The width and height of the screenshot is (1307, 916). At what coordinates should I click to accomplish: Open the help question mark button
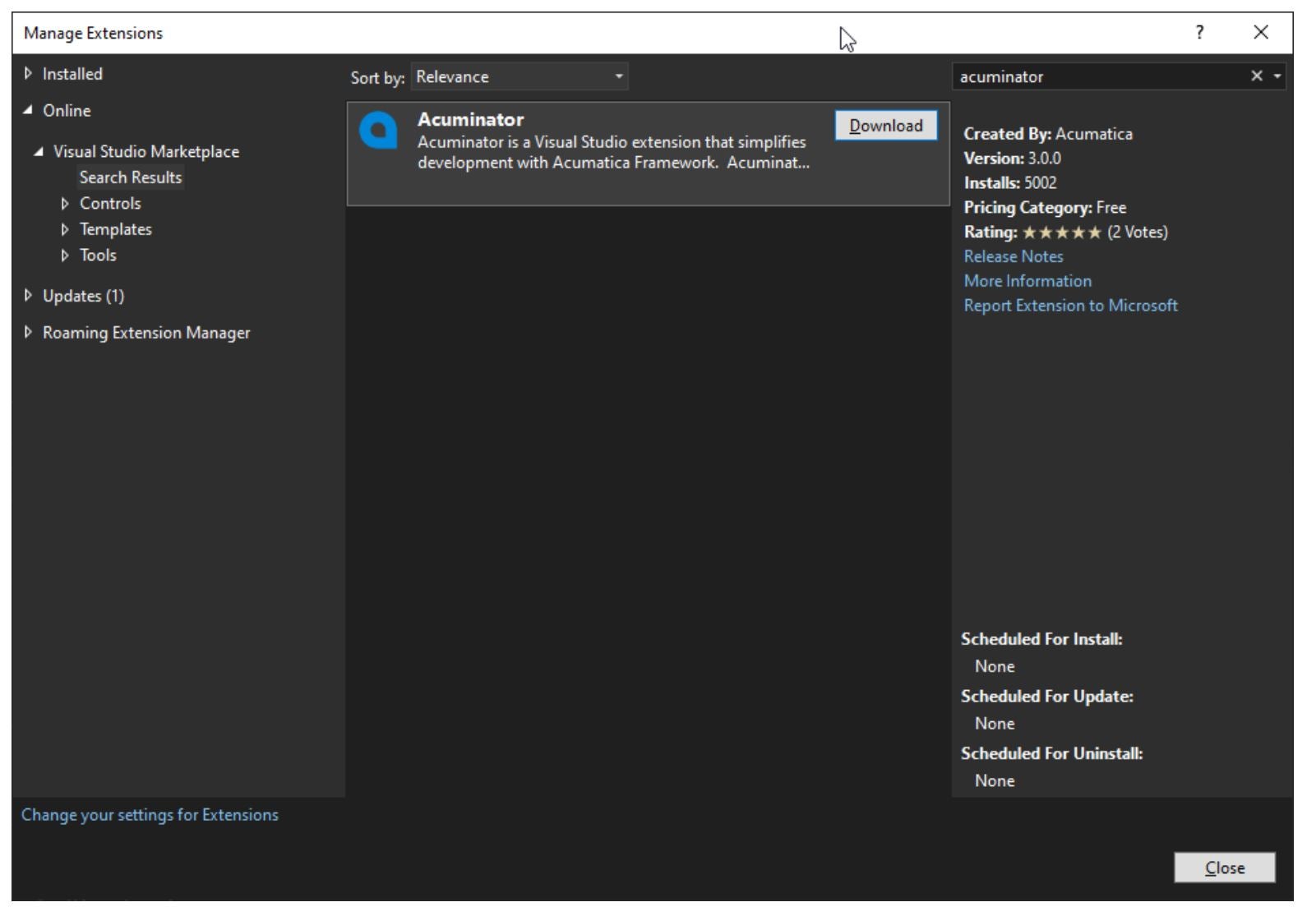pyautogui.click(x=1200, y=33)
